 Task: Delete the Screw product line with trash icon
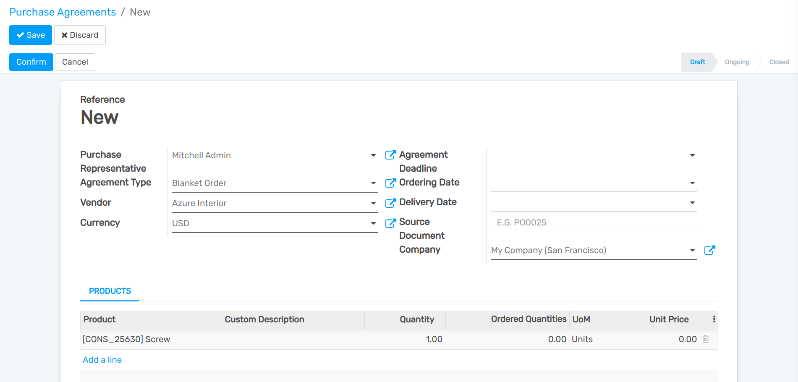(706, 339)
